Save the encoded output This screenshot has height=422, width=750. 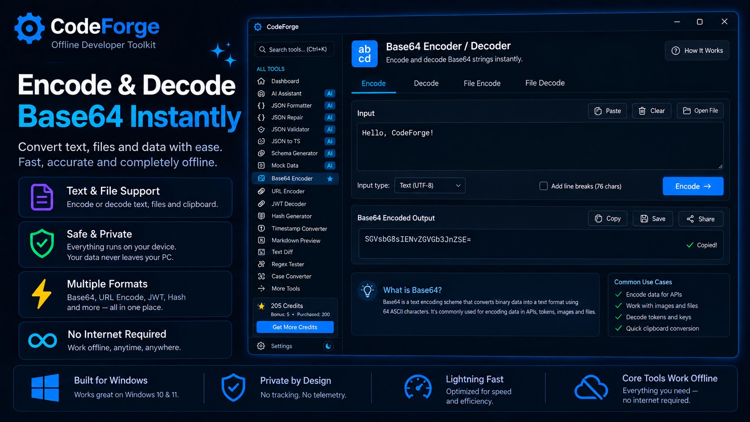653,218
